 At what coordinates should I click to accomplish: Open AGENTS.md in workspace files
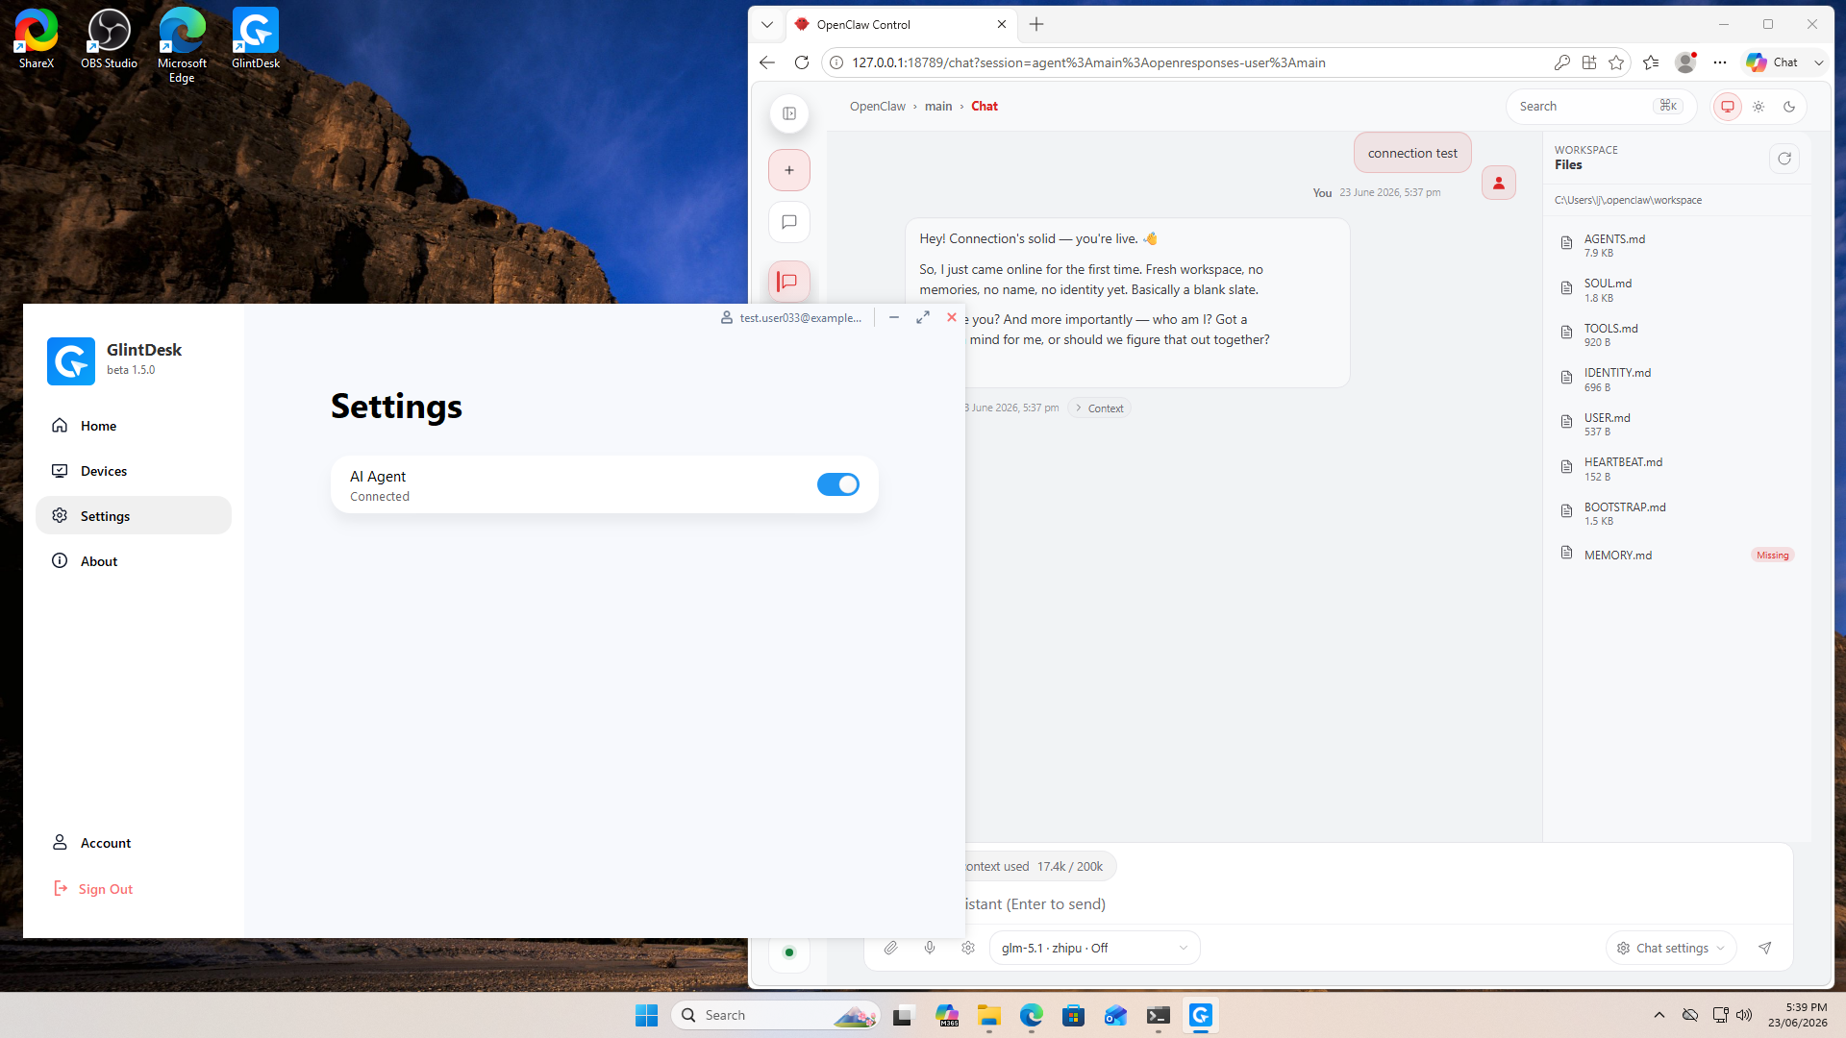pyautogui.click(x=1676, y=245)
